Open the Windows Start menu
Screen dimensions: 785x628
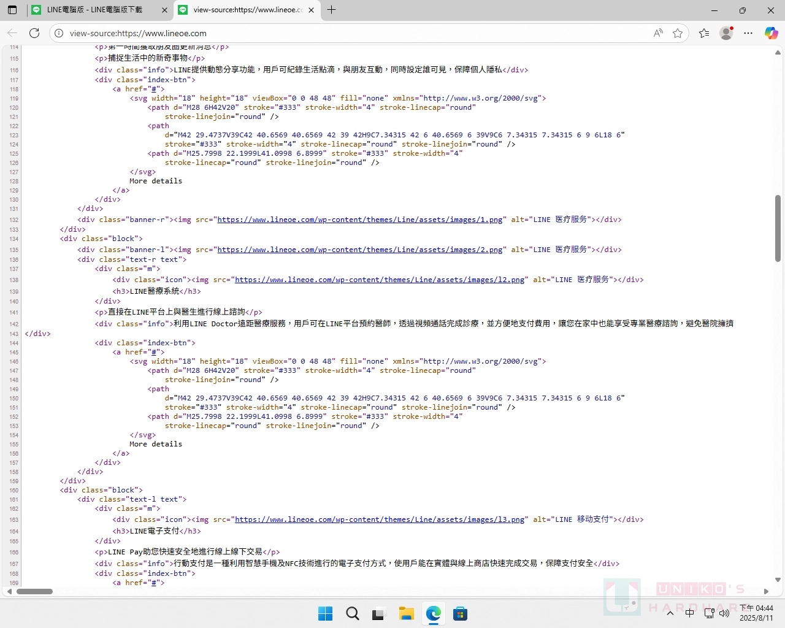point(325,613)
